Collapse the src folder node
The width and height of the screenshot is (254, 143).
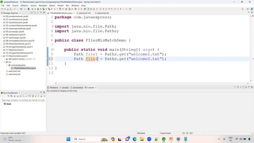pyautogui.click(x=4, y=62)
